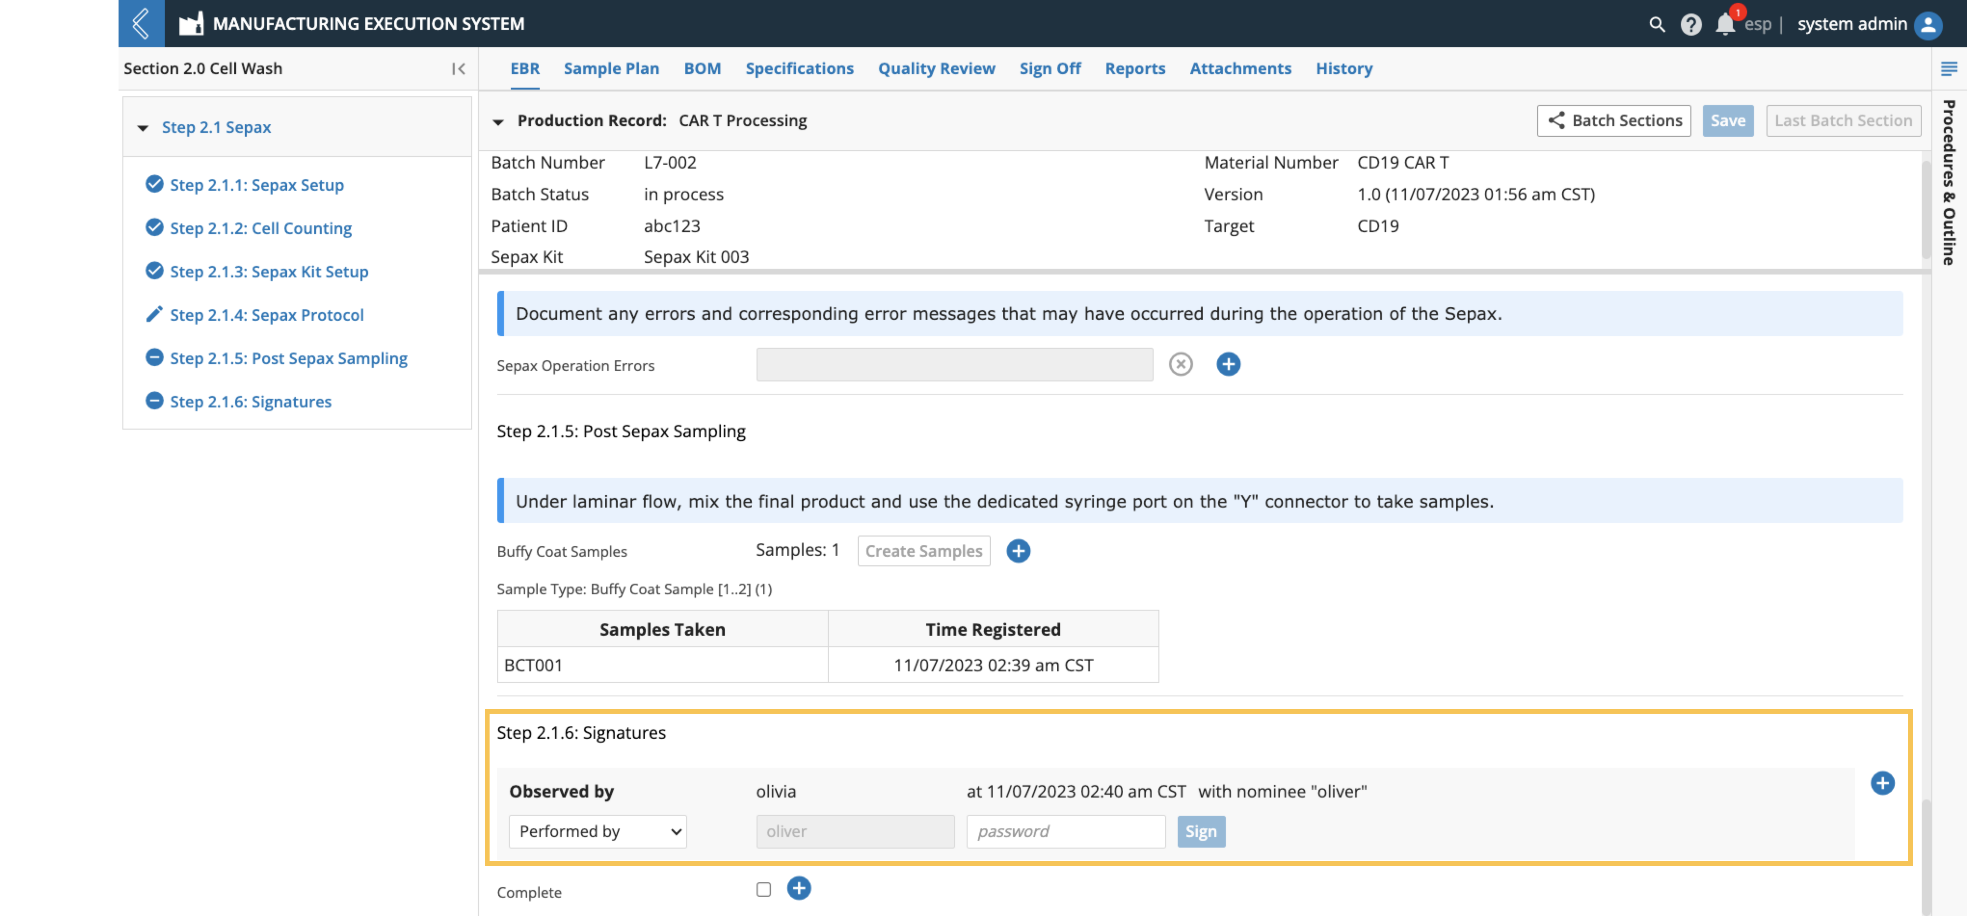Click the Samples Taken column header
The width and height of the screenshot is (1967, 916).
click(662, 629)
